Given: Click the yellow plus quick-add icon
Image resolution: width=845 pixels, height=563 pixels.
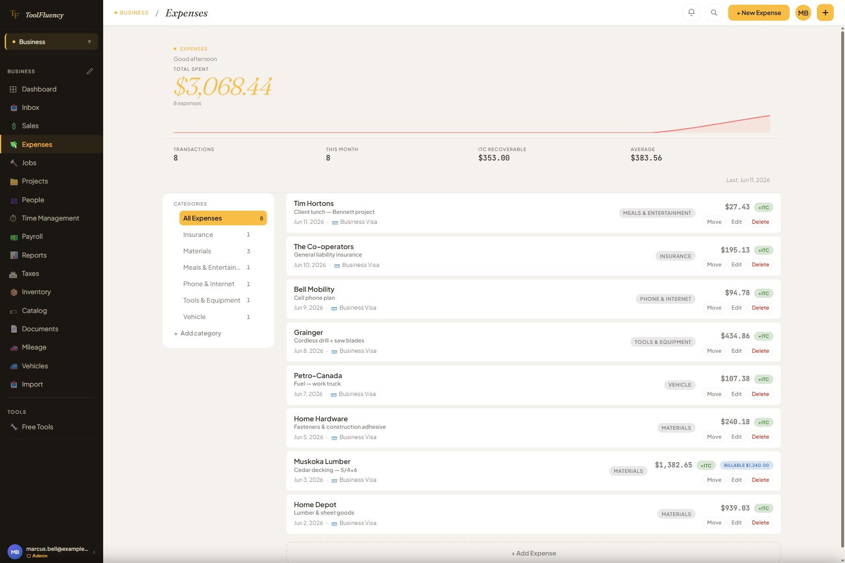Looking at the screenshot, I should click(x=825, y=13).
